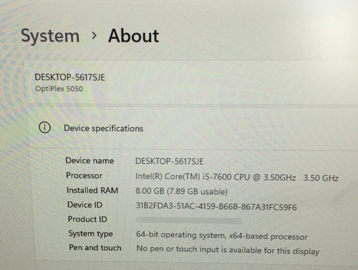Select the OptiPlex 5050 model text
The image size is (358, 270).
59,89
